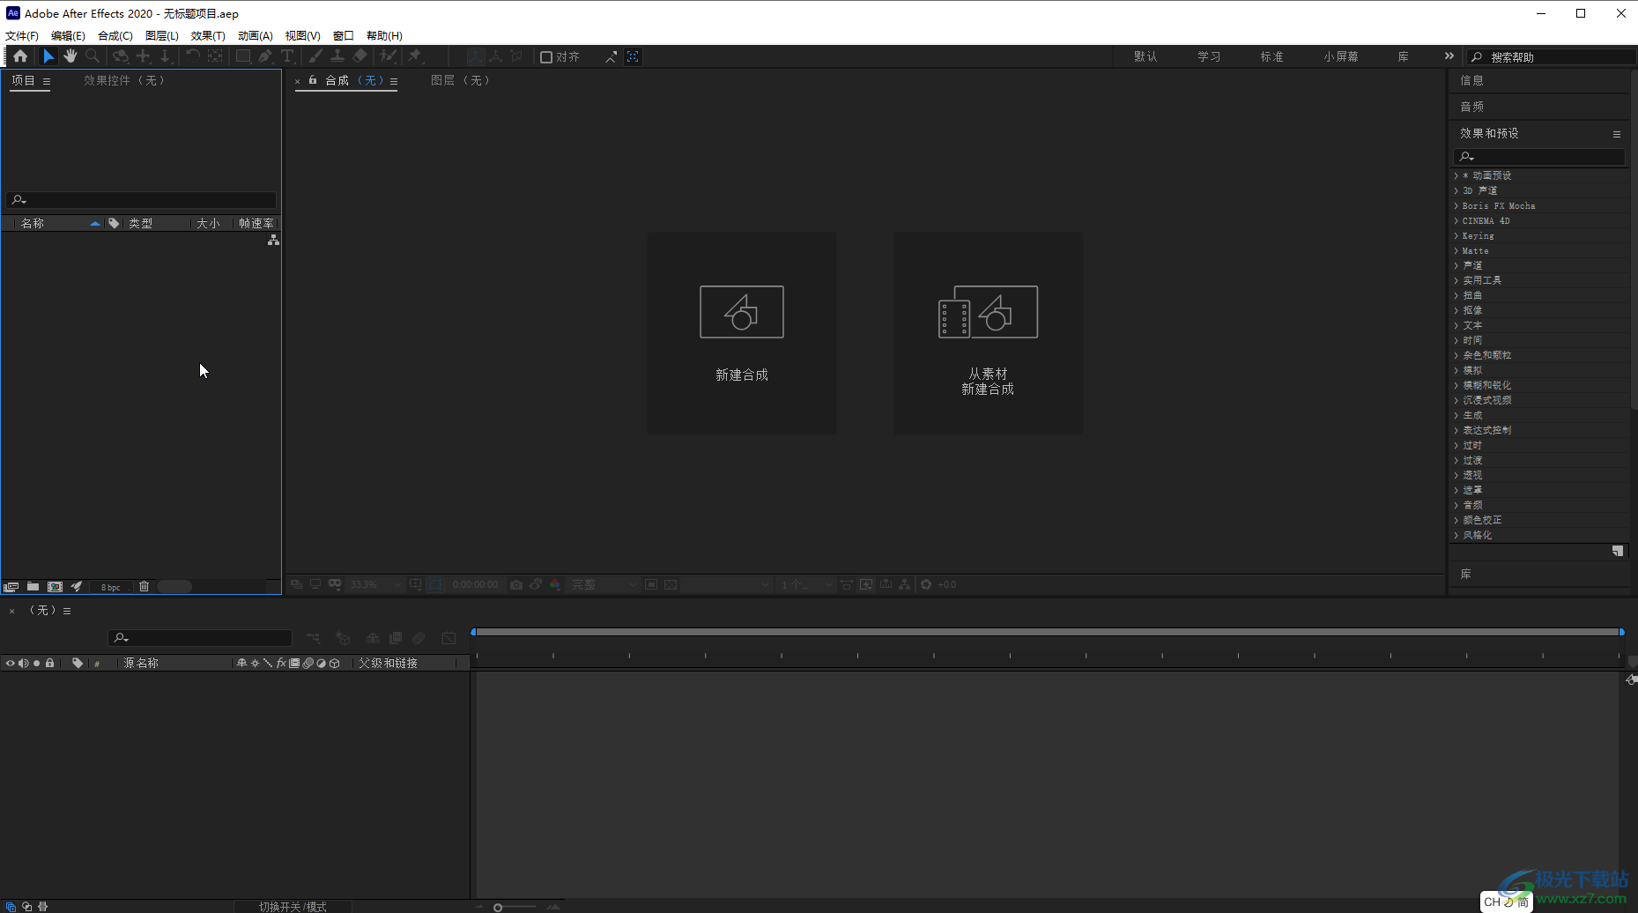
Task: Click the timeline zoom slider handle
Action: [498, 907]
